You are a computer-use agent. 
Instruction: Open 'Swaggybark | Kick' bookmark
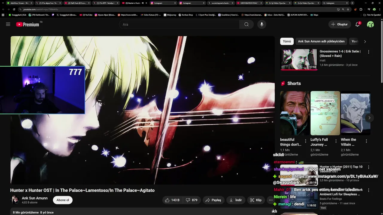18,15
